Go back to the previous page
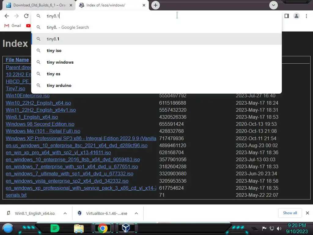 coord(7,16)
